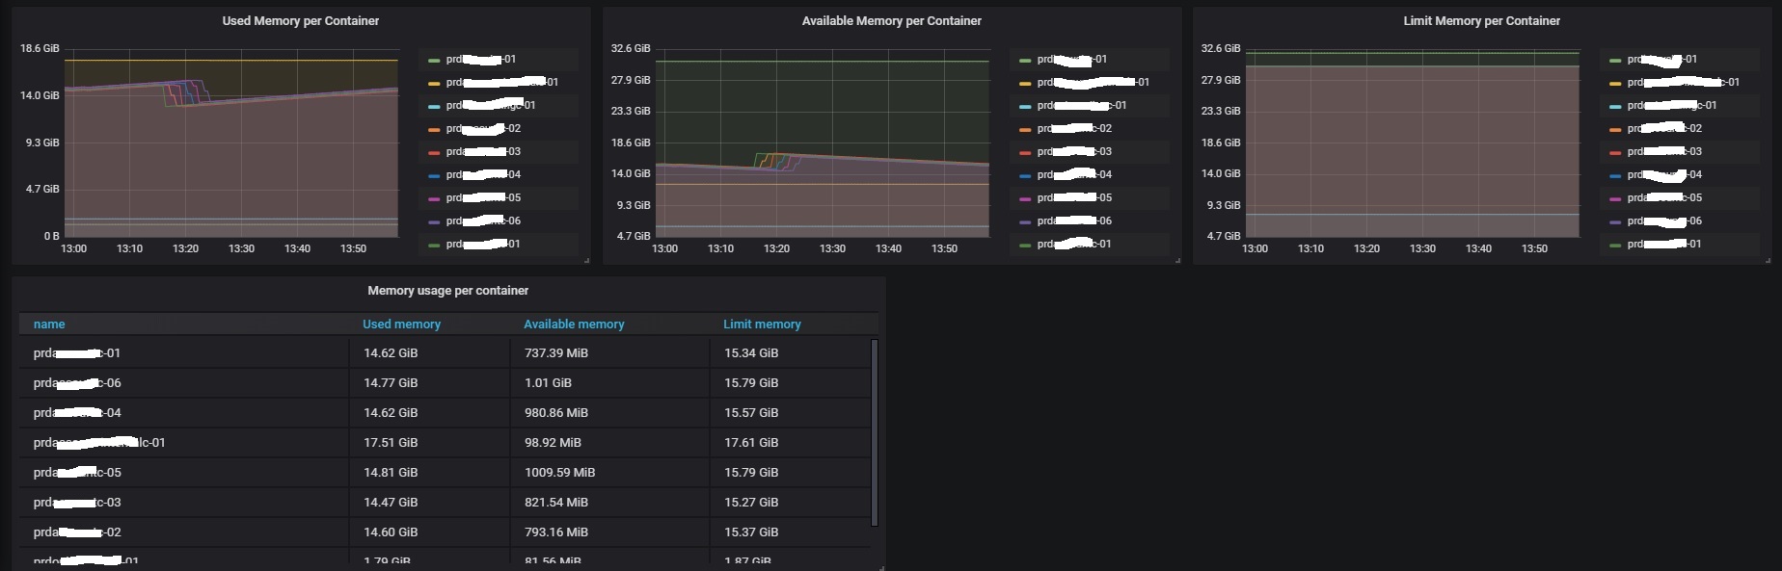Click purple -06 series color icon in Limit Memory legend
Screen dimensions: 1782x571
pos(1615,221)
